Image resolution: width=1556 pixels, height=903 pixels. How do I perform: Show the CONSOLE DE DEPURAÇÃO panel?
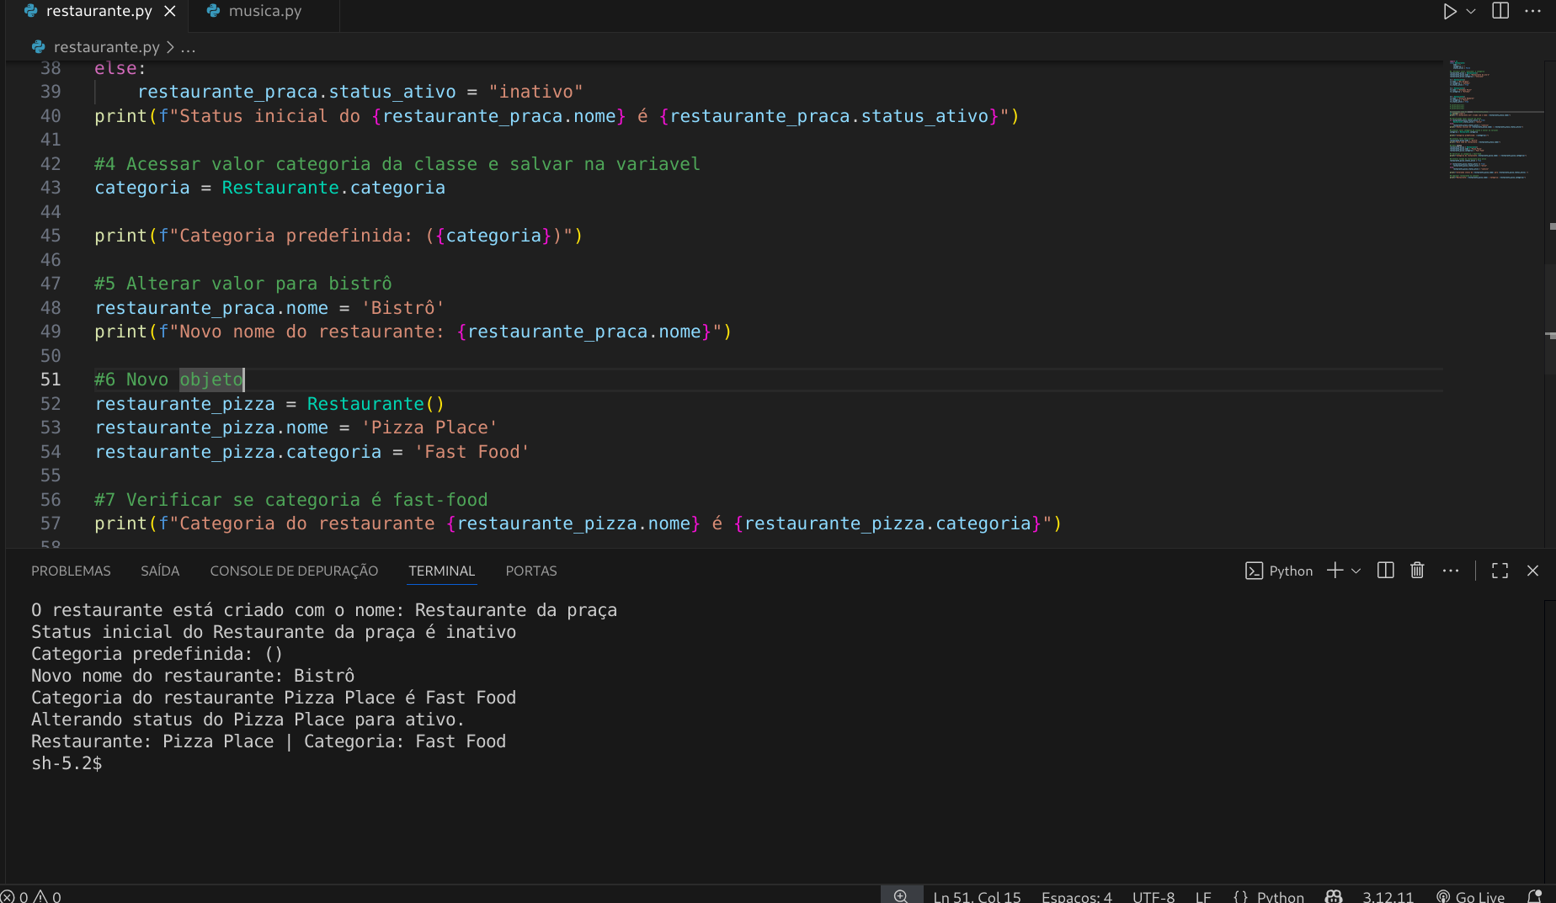294,571
